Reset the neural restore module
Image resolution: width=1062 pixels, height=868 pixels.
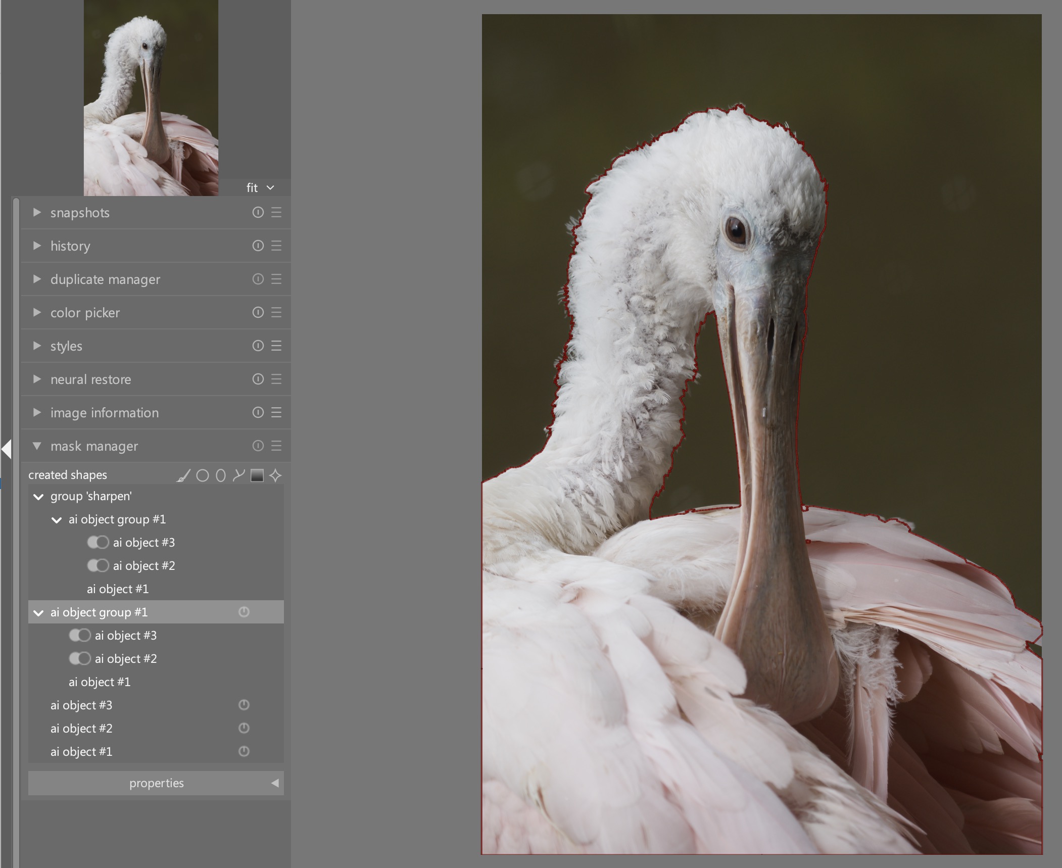[x=258, y=379]
